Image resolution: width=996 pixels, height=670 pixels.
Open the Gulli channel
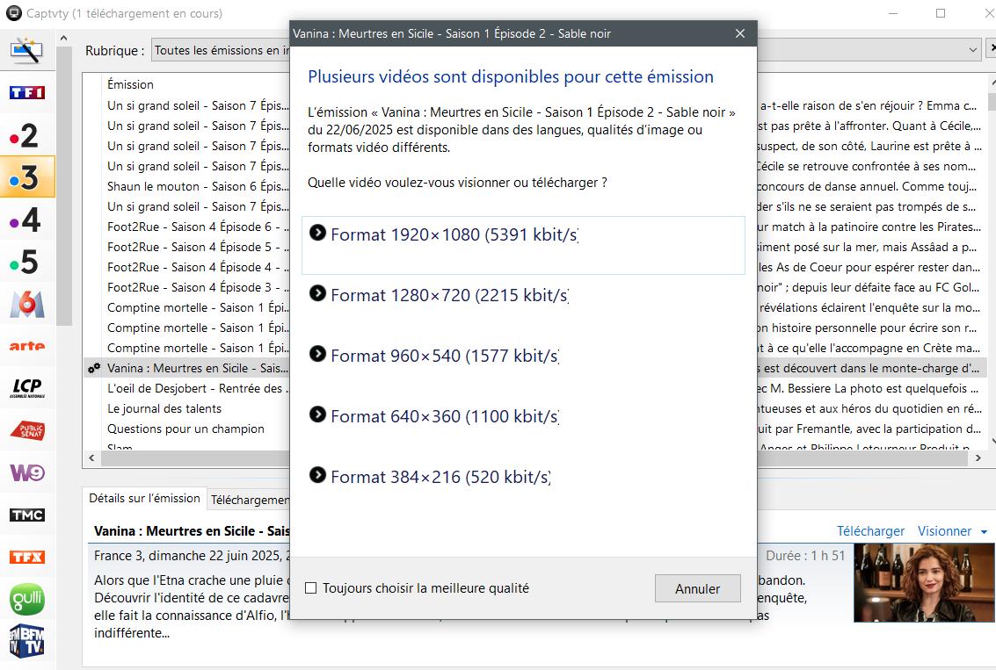click(x=26, y=600)
